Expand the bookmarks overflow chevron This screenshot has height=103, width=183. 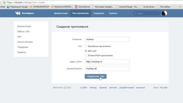point(180,7)
